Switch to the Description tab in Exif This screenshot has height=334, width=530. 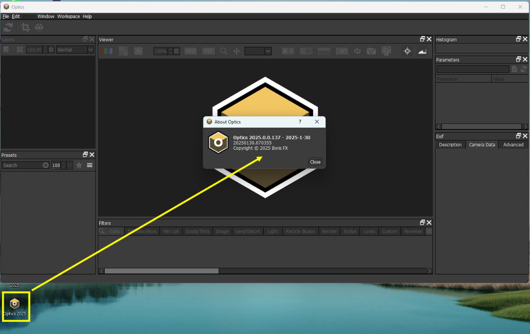450,145
